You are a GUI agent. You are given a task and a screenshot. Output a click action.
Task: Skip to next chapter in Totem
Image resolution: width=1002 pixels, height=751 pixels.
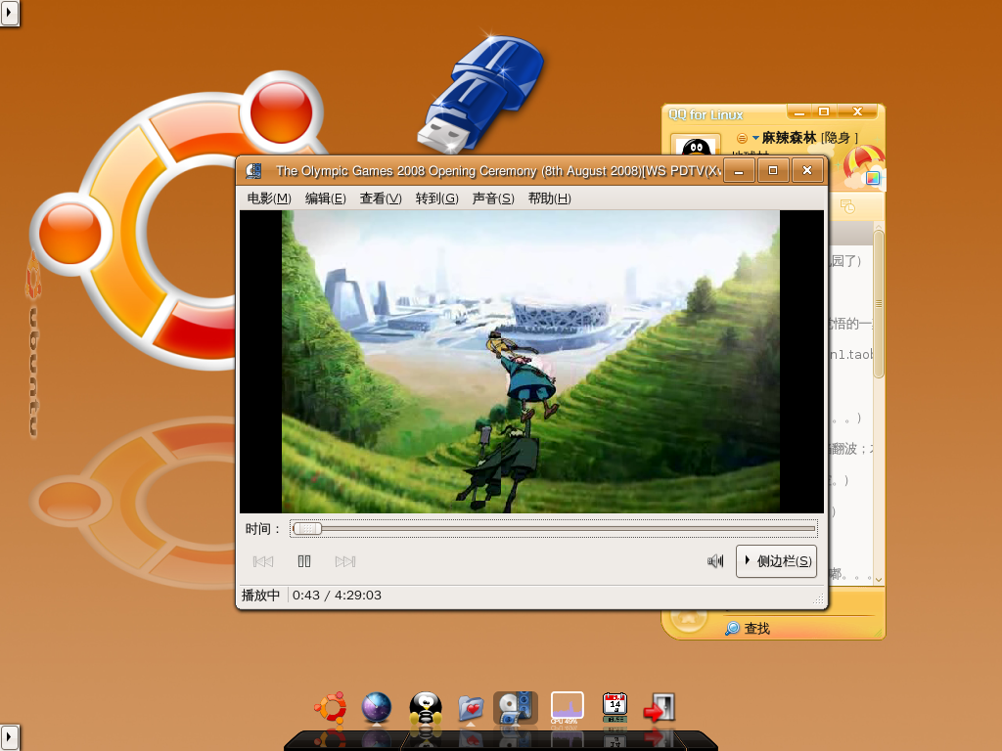tap(345, 561)
